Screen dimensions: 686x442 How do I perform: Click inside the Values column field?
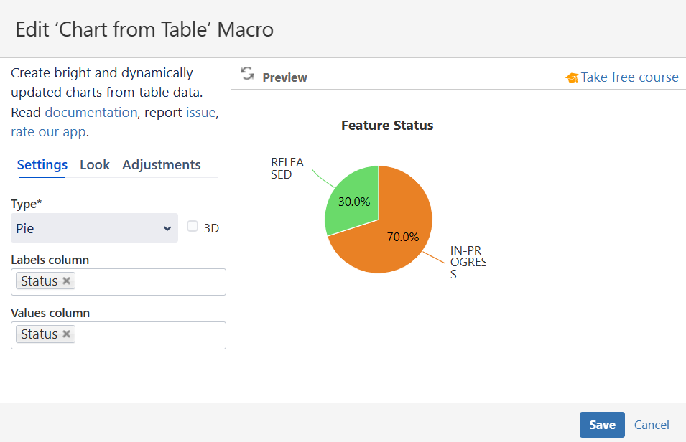151,334
